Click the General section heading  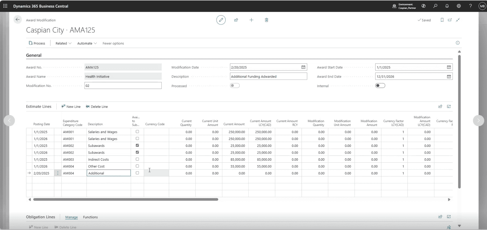pos(34,55)
